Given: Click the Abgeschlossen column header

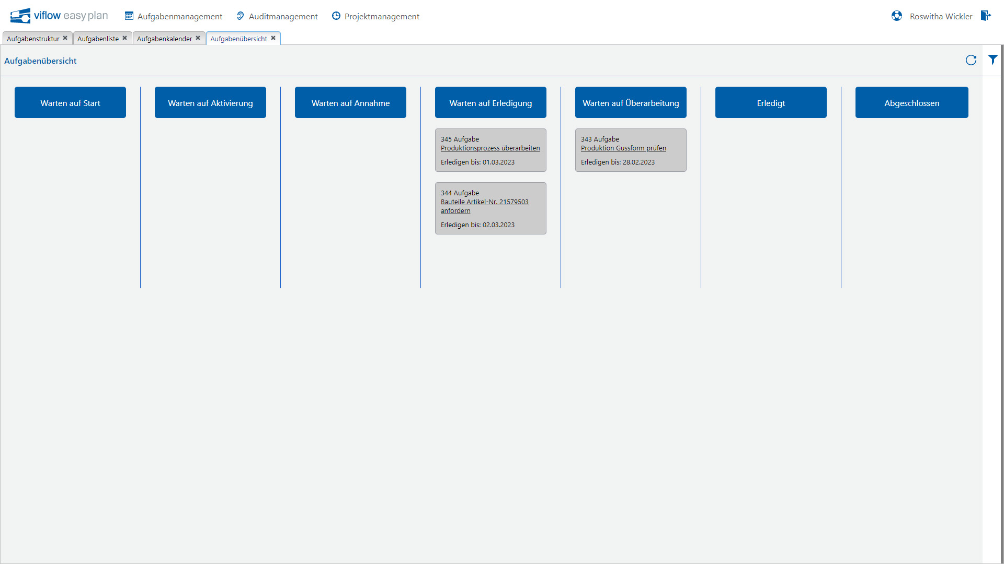Looking at the screenshot, I should (911, 102).
